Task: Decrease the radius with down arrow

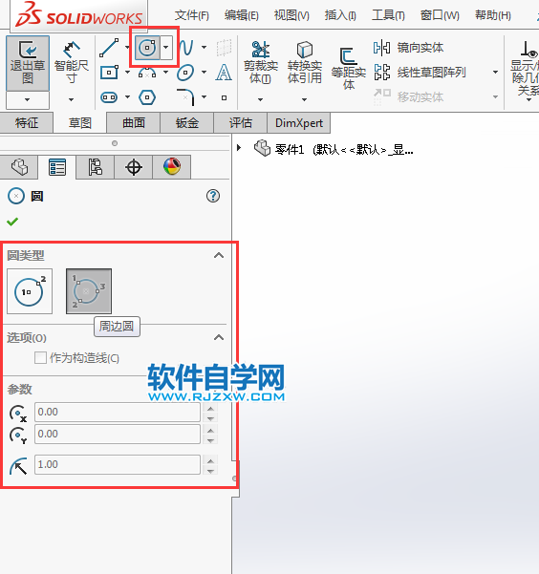Action: click(x=210, y=470)
